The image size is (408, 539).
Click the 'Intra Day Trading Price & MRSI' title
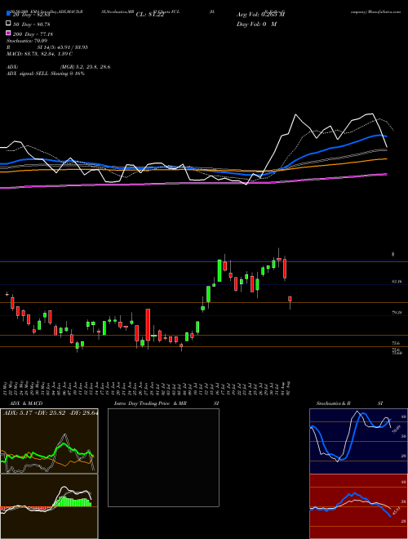166,403
